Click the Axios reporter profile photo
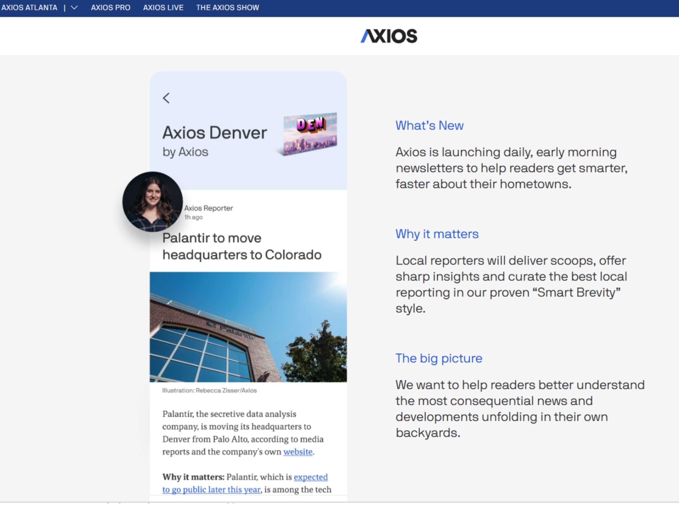This screenshot has height=509, width=679. 153,201
